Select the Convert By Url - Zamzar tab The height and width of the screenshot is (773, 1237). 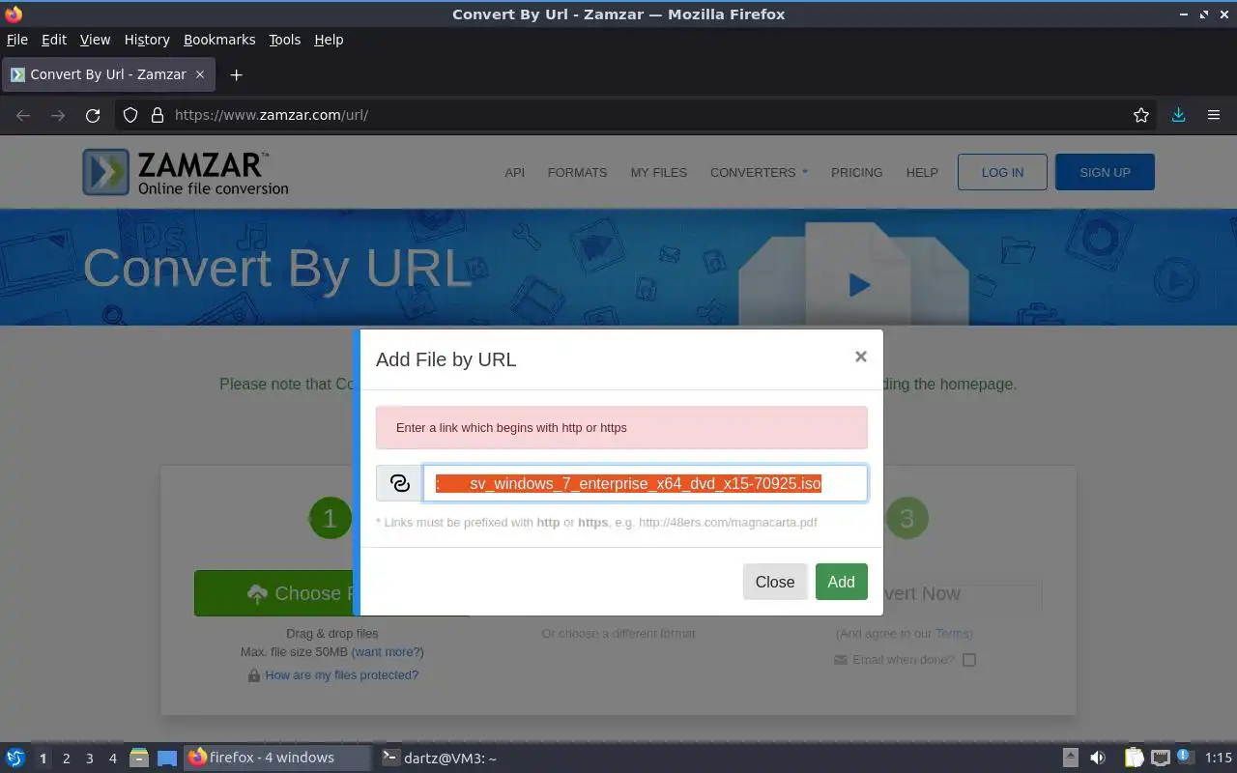click(x=108, y=74)
